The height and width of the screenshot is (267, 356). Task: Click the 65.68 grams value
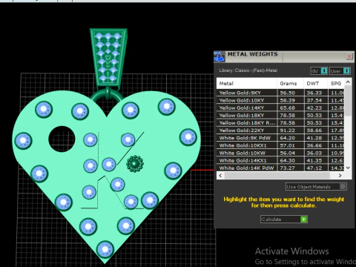pyautogui.click(x=287, y=108)
